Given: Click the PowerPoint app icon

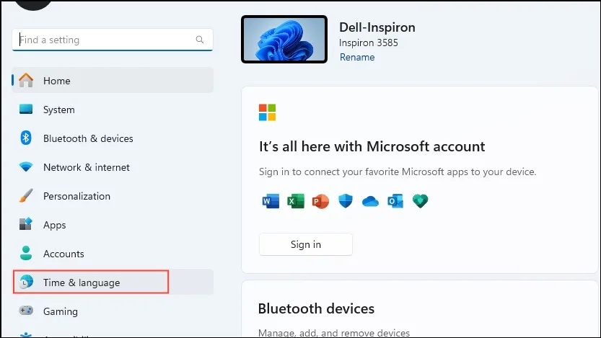Looking at the screenshot, I should (320, 201).
